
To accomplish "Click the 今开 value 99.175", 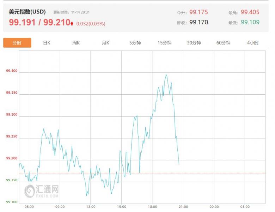I will coord(198,12).
